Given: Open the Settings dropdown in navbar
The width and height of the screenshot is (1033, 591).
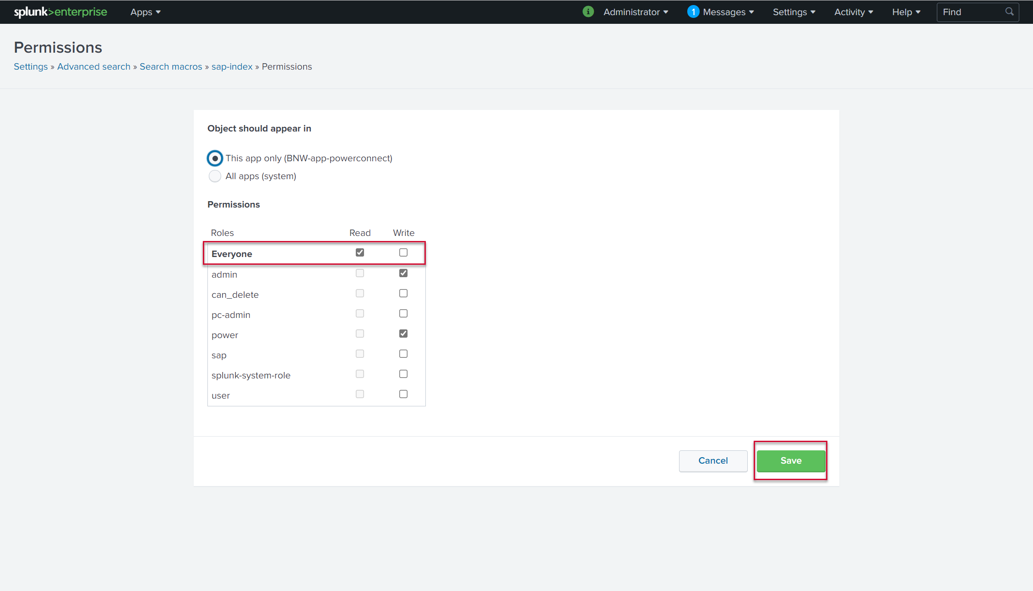Looking at the screenshot, I should tap(794, 12).
